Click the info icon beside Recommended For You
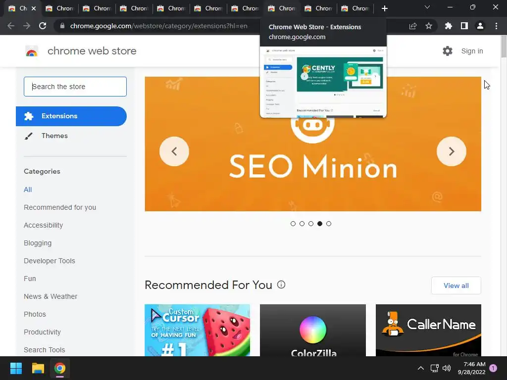The image size is (507, 380). click(x=281, y=285)
